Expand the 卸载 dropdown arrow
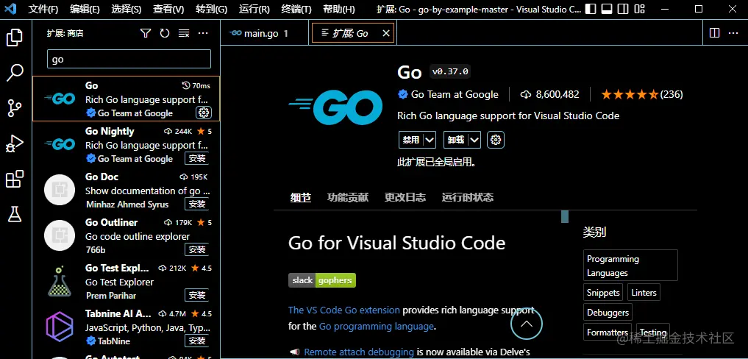This screenshot has height=359, width=748. [474, 140]
